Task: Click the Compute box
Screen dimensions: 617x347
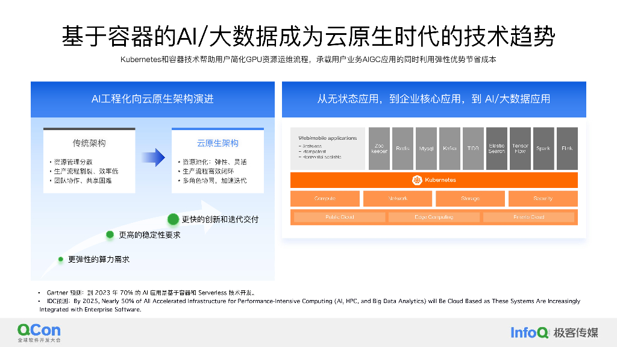Action: coord(325,198)
